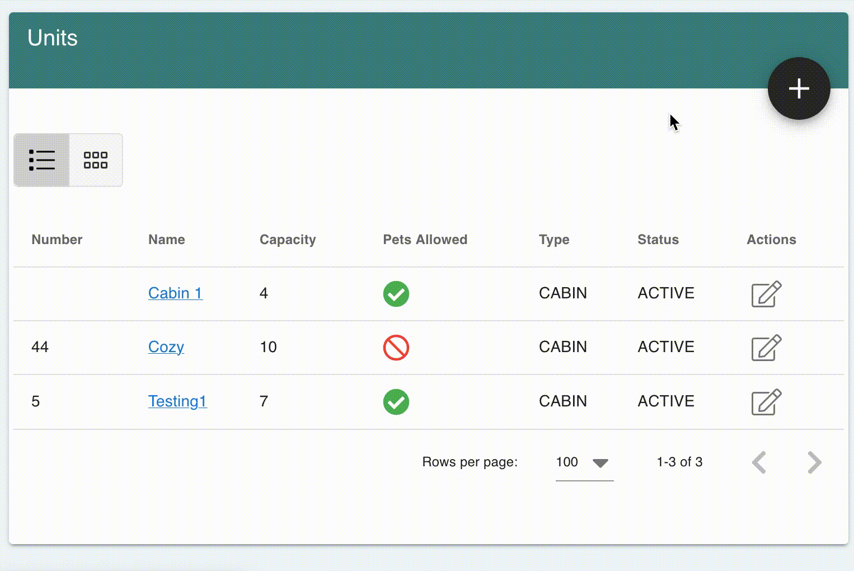Click CABIN type in Testing1 row
Viewport: 854px width, 571px height.
tap(563, 401)
